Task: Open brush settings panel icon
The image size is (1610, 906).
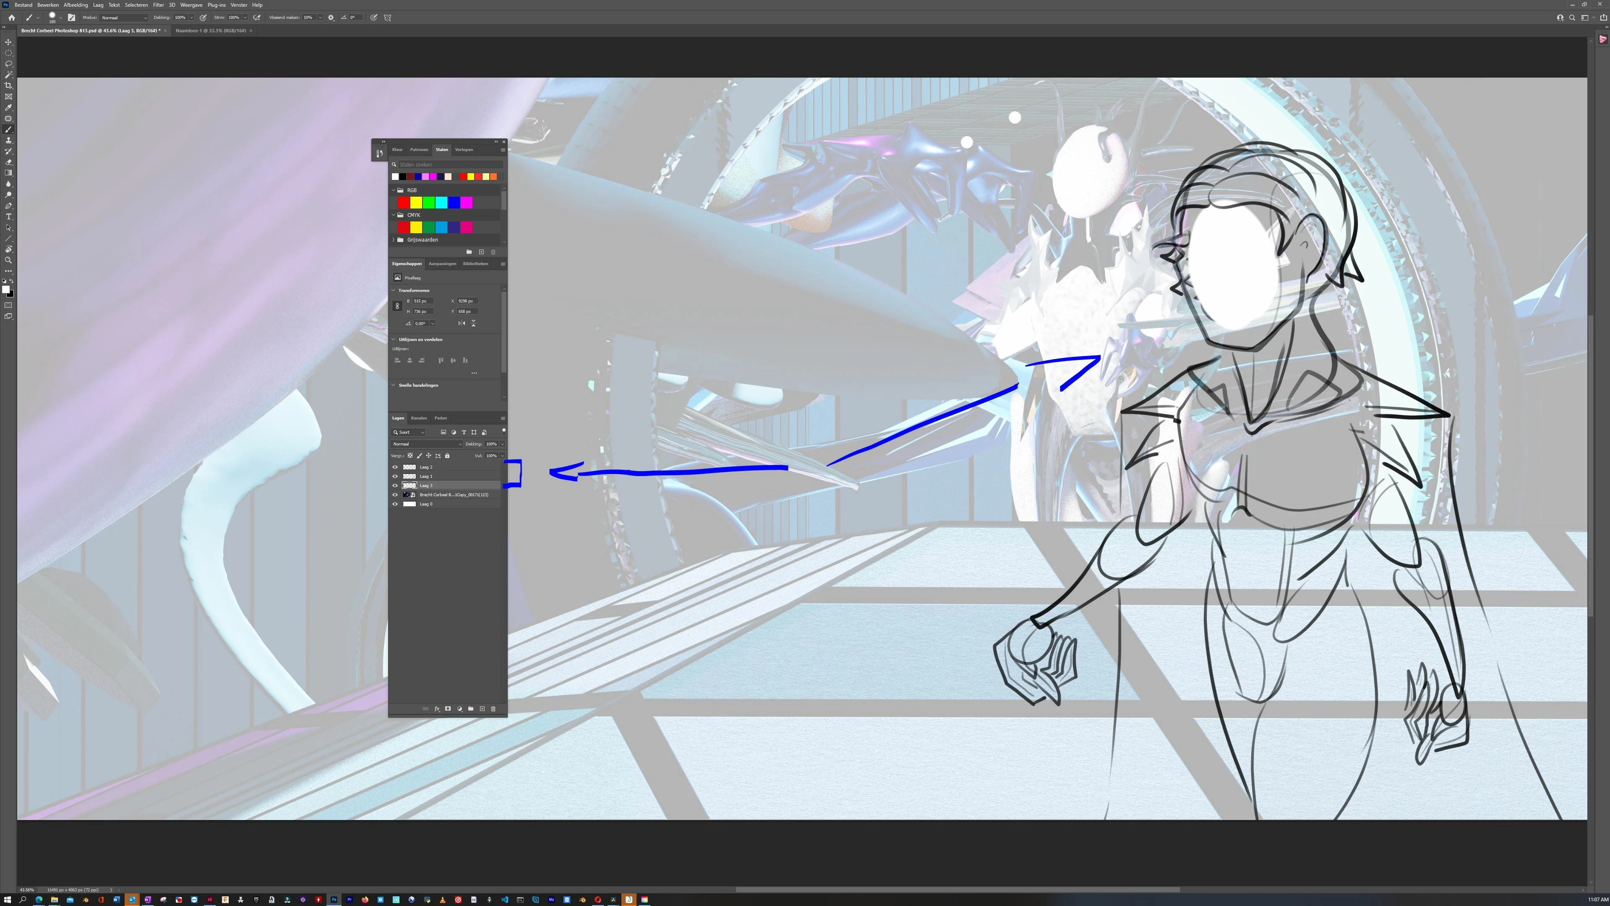Action: (71, 18)
